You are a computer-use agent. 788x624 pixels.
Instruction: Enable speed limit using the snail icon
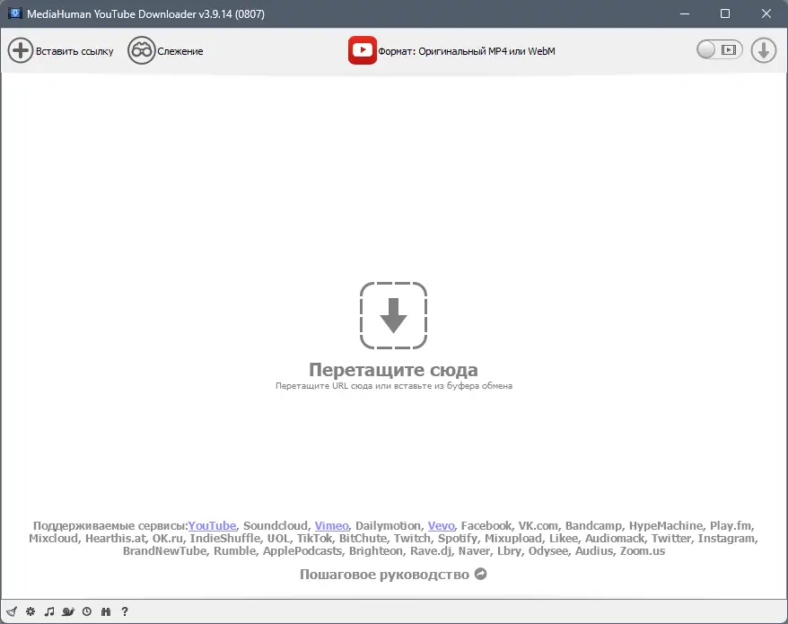pyautogui.click(x=68, y=611)
